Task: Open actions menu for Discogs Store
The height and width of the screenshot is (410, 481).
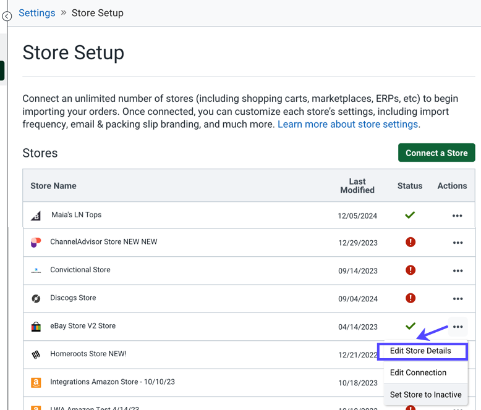Action: [x=458, y=299]
